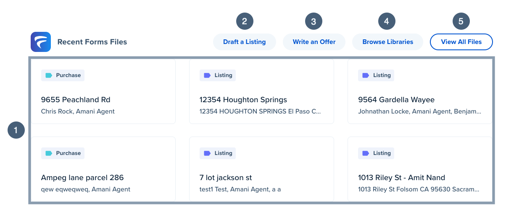Screen dimensions: 527x222
Task: Click the Forms app logo icon
Action: (41, 42)
